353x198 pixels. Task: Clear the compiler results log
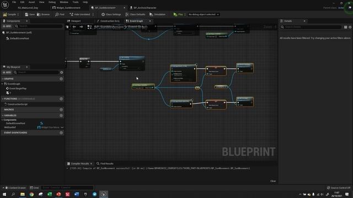point(273,181)
